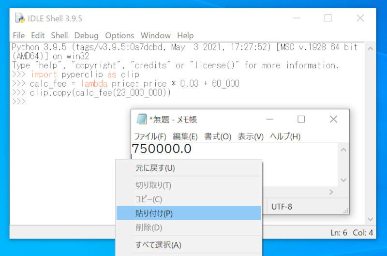Open the Shell menu in IDLE
Viewport: 387px width, 256px height.
[x=59, y=35]
